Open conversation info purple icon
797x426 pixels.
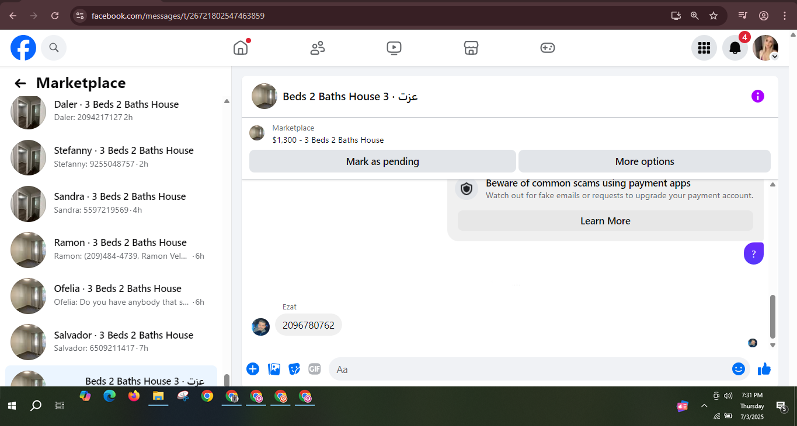[x=757, y=96]
